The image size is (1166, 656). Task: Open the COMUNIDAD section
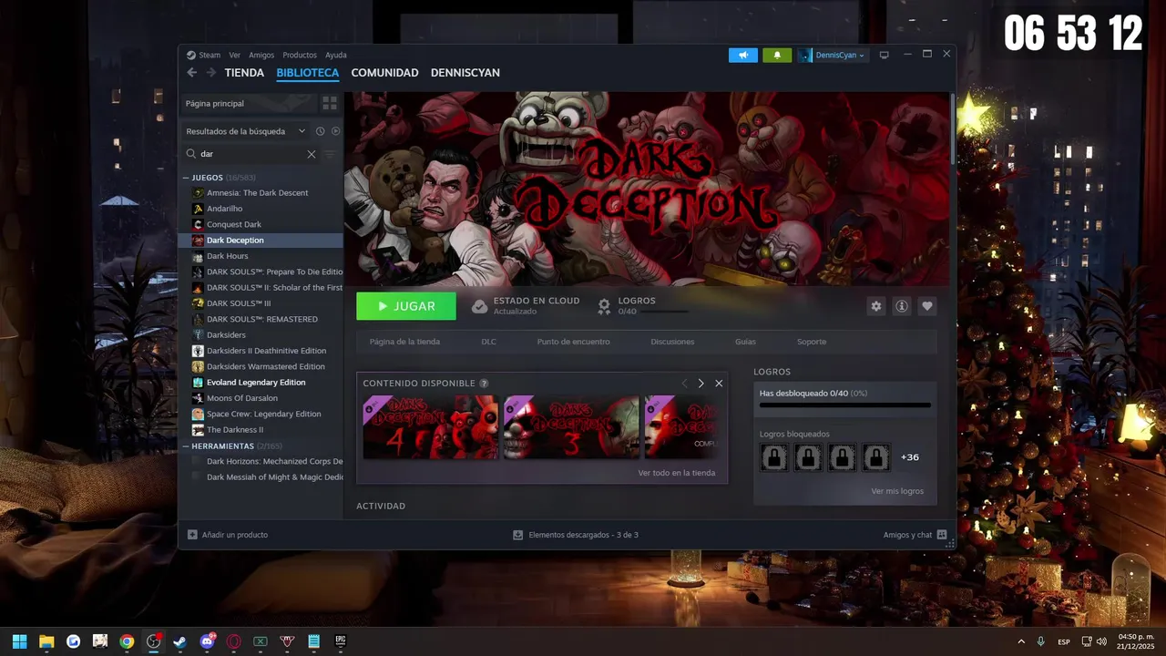pyautogui.click(x=384, y=73)
